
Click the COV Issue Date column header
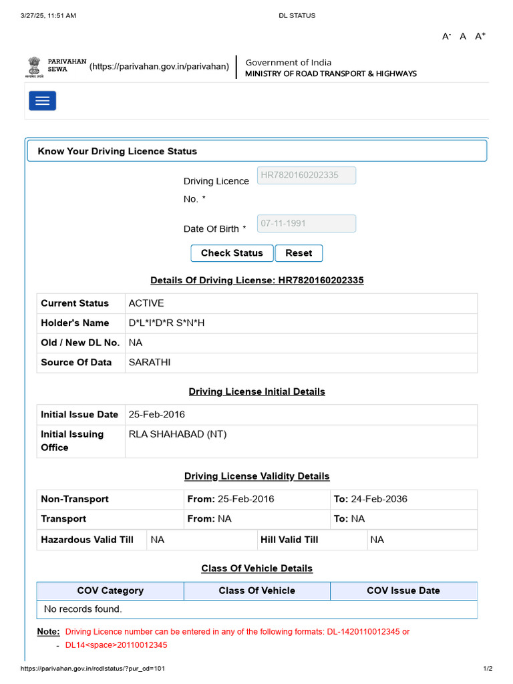pos(403,590)
